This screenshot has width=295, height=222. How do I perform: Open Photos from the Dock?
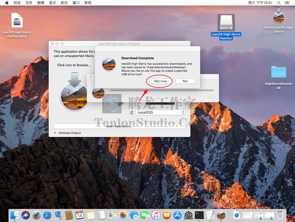click(123, 215)
